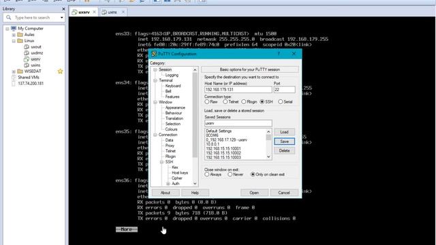Click the Help button in PuTTY
Image resolution: width=436 pixels, height=245 pixels.
[x=195, y=193]
